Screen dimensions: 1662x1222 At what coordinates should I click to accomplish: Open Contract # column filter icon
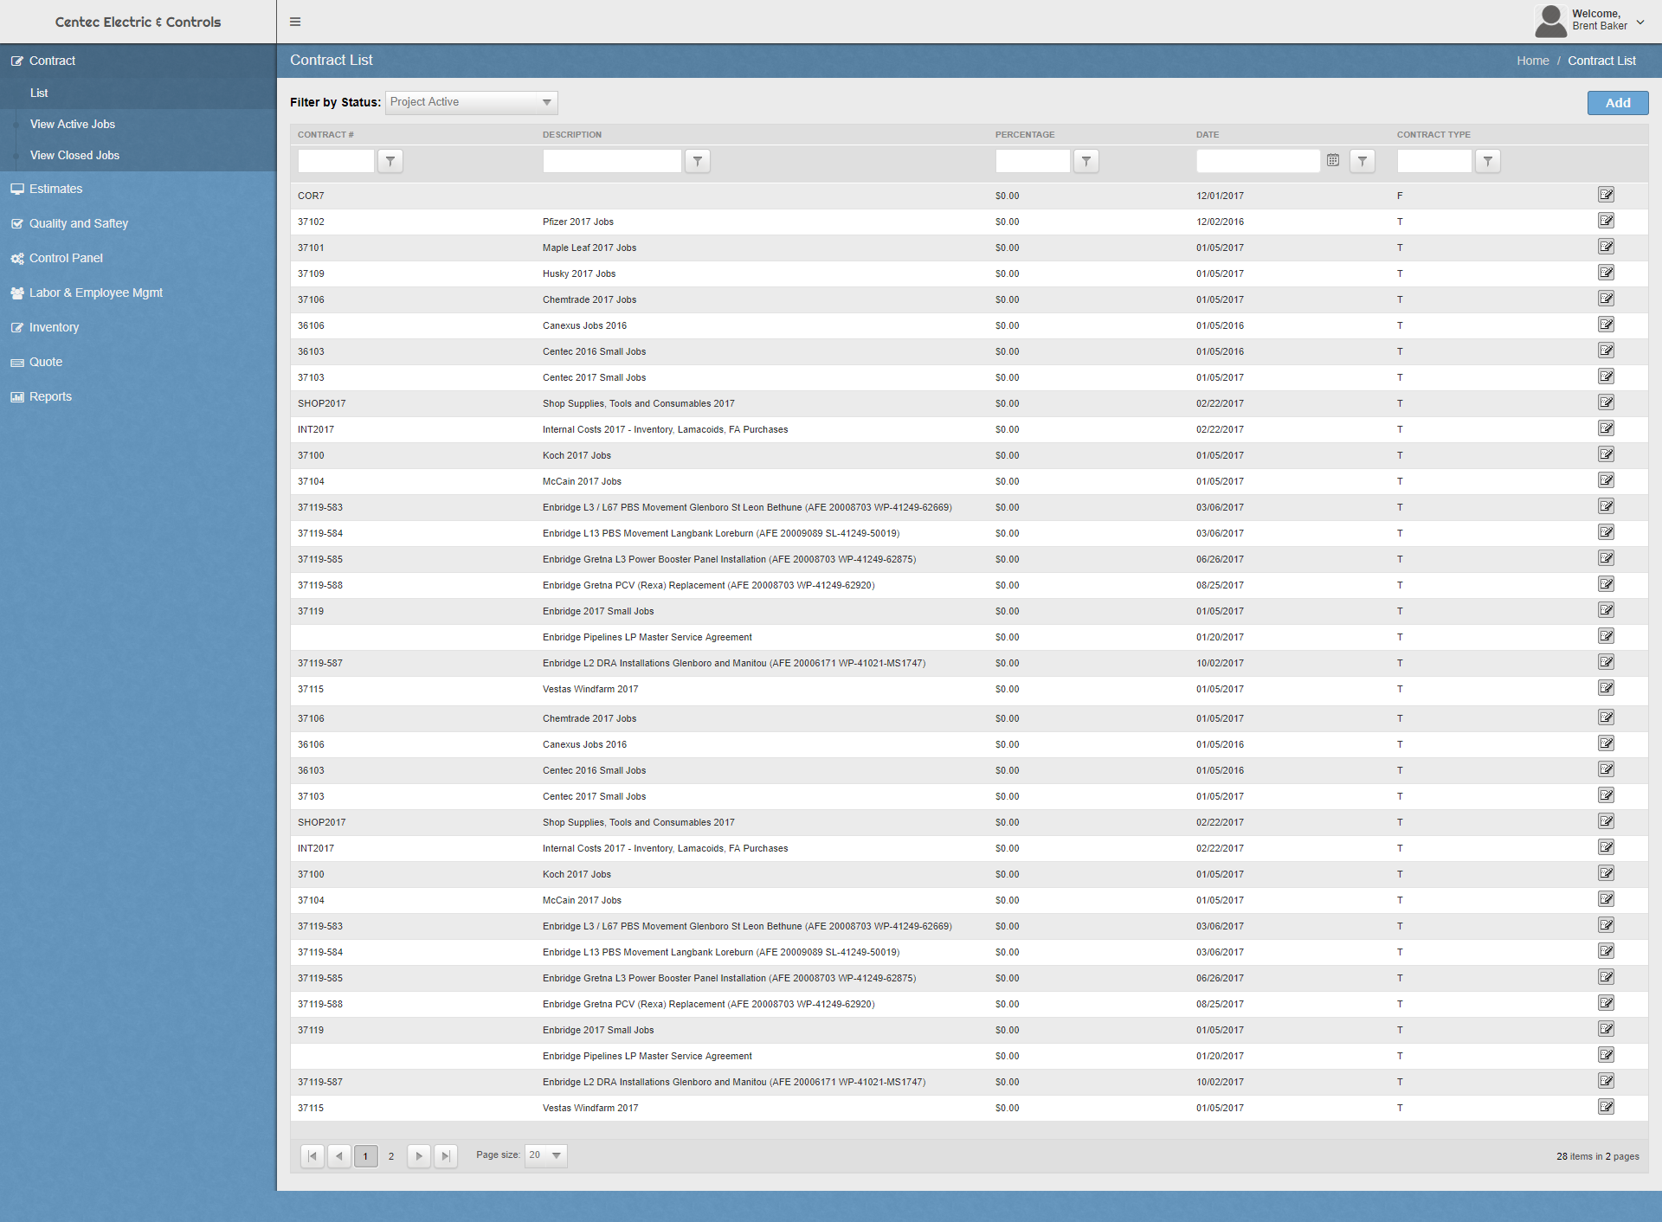(390, 161)
